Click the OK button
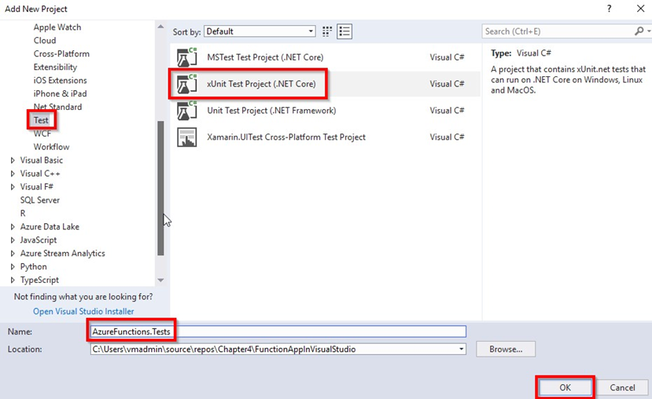652x399 pixels. pyautogui.click(x=565, y=387)
